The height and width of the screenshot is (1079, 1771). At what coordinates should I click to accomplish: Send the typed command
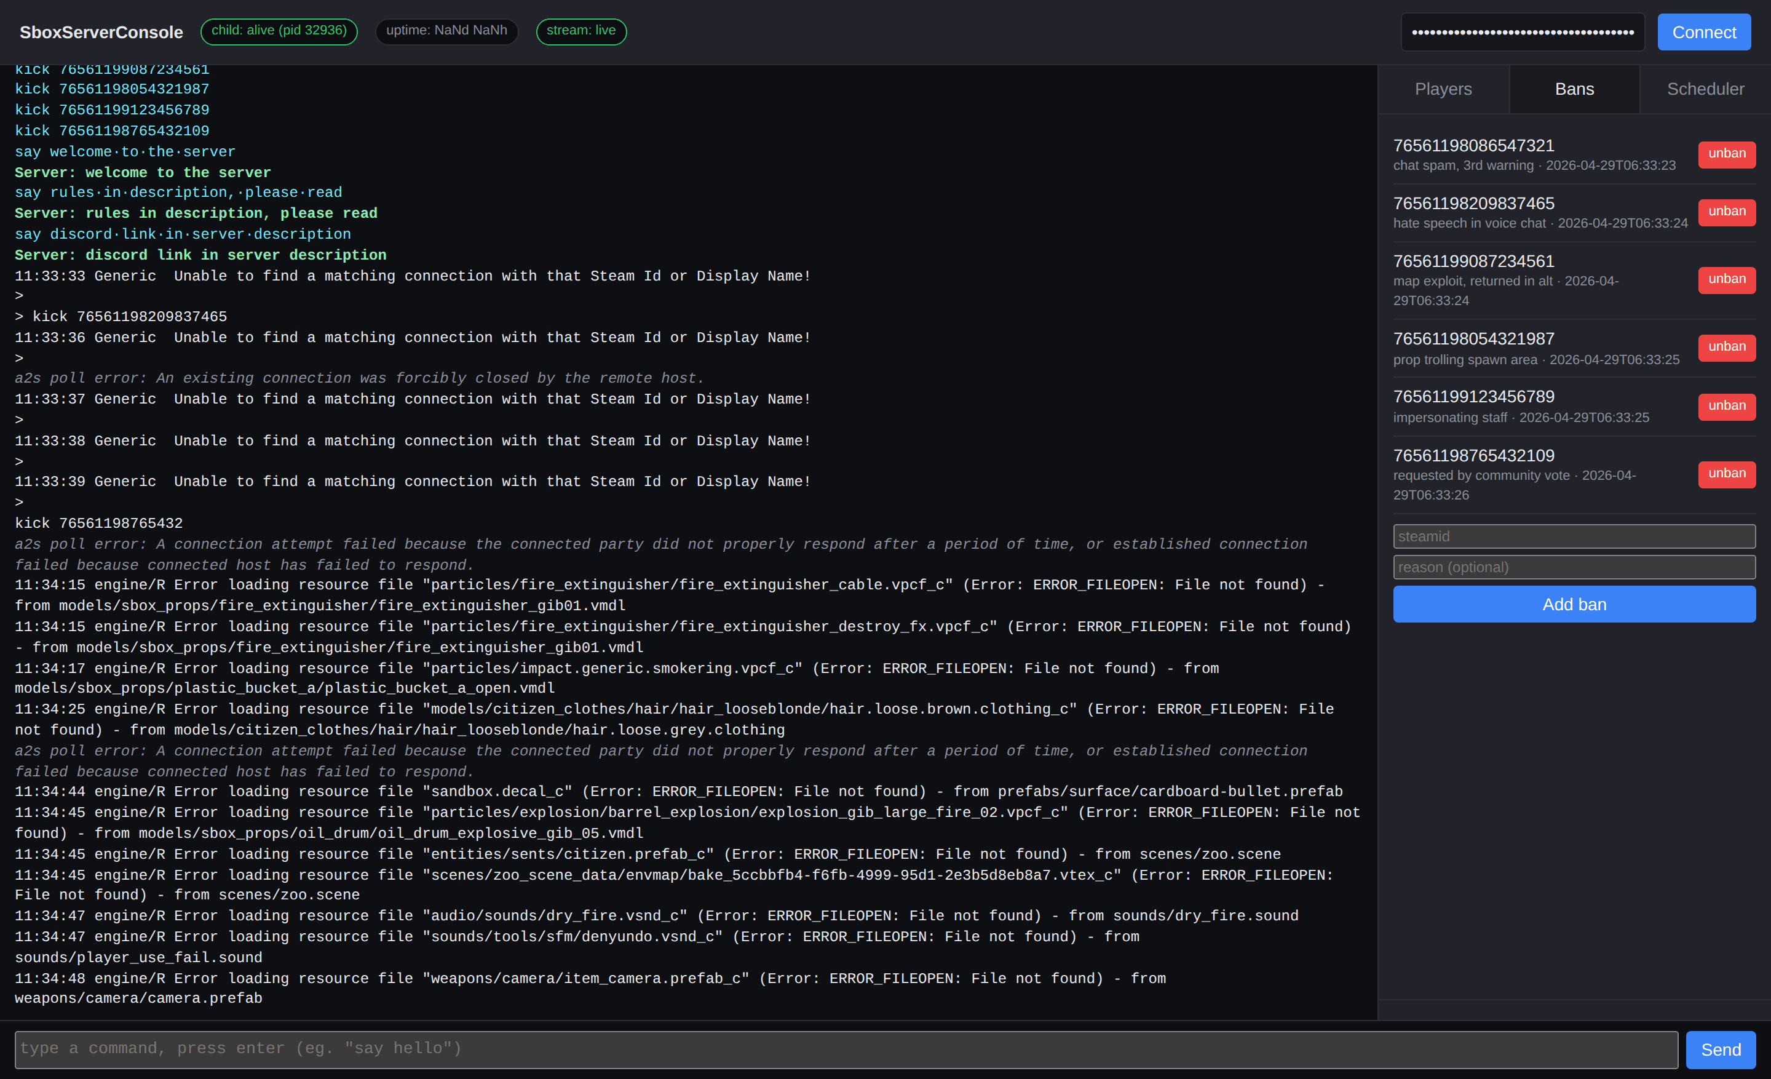click(x=1720, y=1049)
